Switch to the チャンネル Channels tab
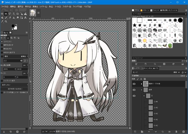The height and width of the screenshot is (134, 188). (x=147, y=68)
